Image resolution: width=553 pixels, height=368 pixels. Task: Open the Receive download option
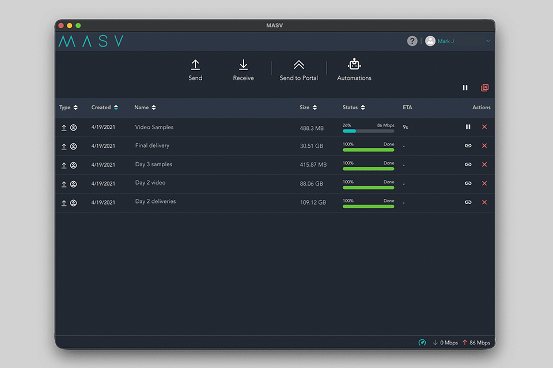click(243, 65)
